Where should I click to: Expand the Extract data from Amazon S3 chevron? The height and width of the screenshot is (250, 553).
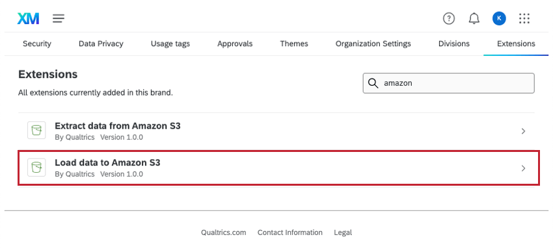coord(523,131)
